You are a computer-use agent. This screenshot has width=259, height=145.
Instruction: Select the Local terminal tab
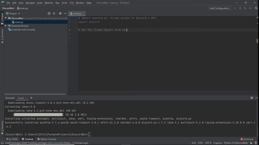(21, 98)
